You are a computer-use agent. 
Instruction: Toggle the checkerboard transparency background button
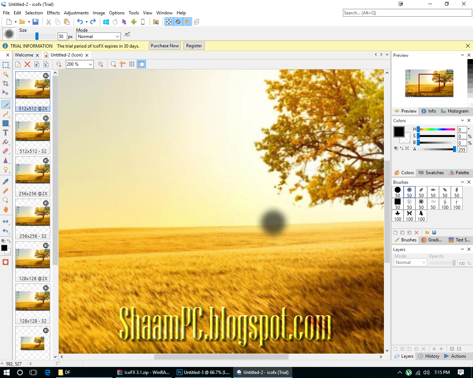(169, 22)
